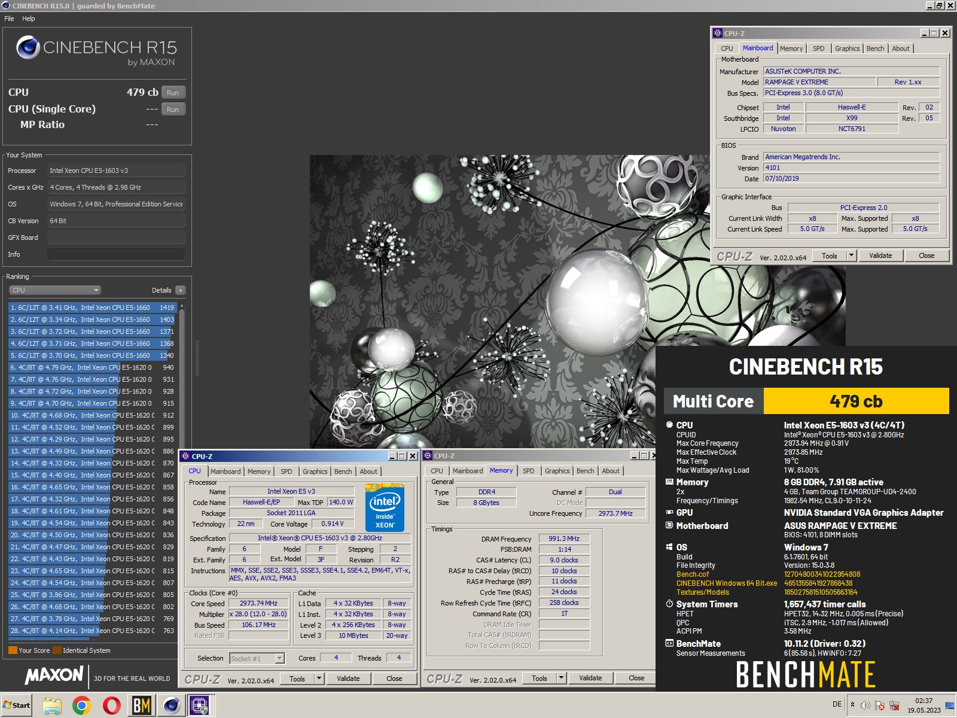Select Graphics tab in the Memory-tab CPU-Z window
The height and width of the screenshot is (718, 957).
[557, 471]
